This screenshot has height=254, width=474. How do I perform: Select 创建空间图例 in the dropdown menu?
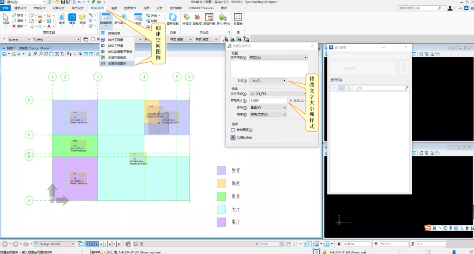(117, 63)
